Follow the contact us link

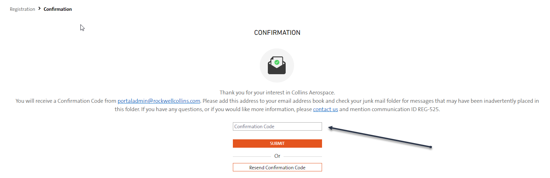click(x=325, y=109)
